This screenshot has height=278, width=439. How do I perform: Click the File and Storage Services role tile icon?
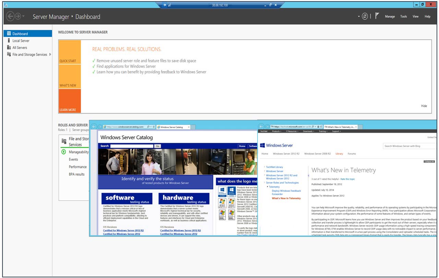pyautogui.click(x=64, y=141)
